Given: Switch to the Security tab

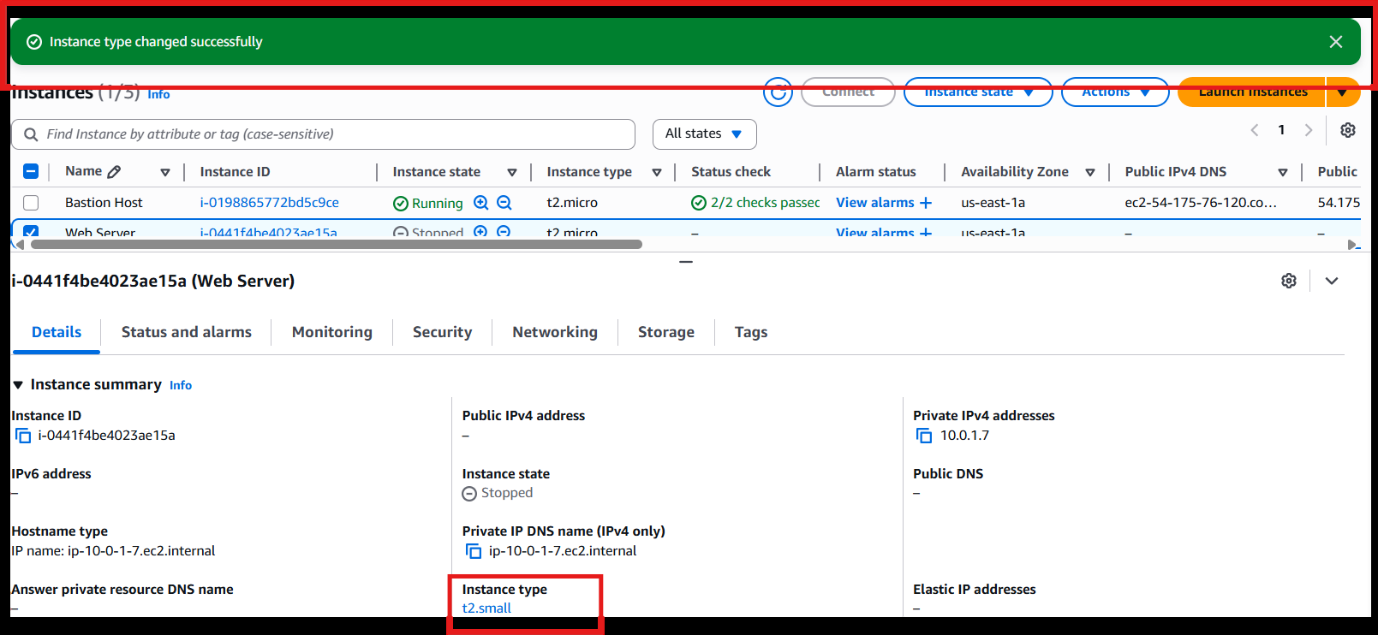Looking at the screenshot, I should click(442, 332).
